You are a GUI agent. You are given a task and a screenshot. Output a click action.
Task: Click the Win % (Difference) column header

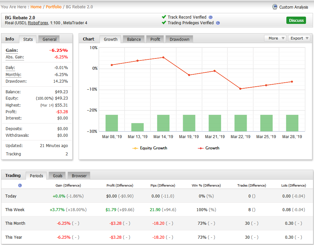click(x=206, y=186)
